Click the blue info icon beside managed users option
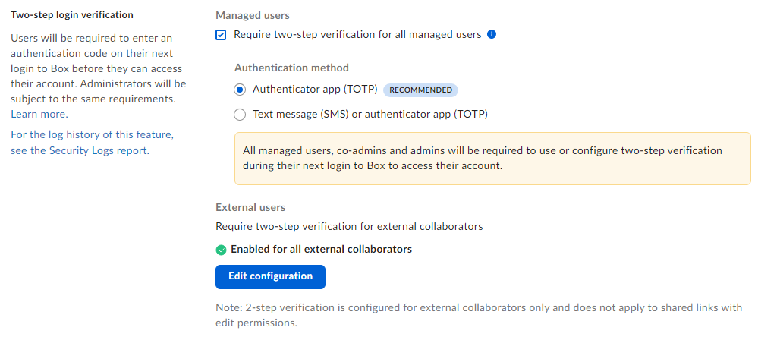The image size is (758, 337). (x=492, y=35)
